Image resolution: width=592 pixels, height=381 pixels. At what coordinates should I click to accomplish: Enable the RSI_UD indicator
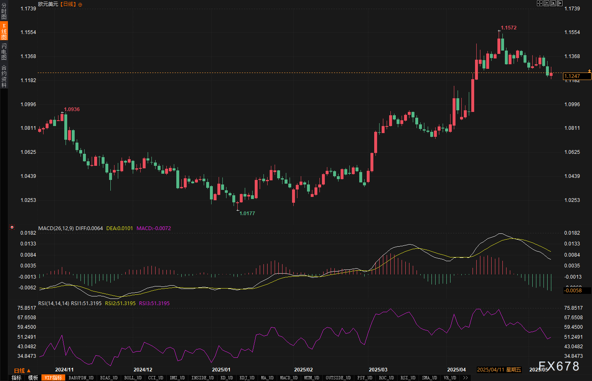tap(408, 378)
